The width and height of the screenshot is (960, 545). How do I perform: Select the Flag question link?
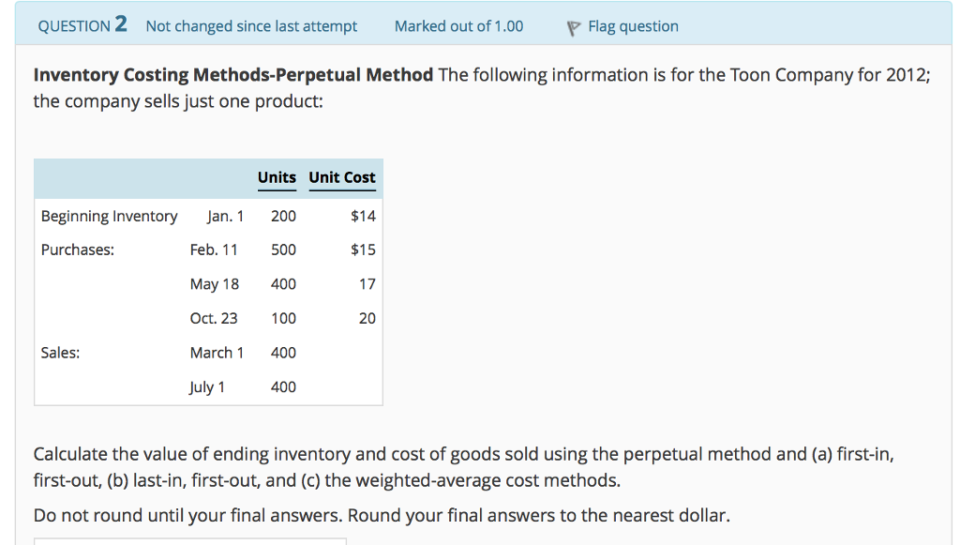click(632, 26)
